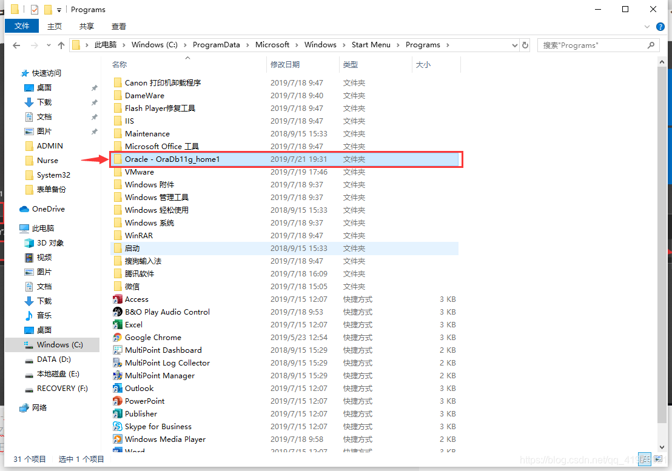The image size is (672, 471).
Task: Open the 文件 menu tab
Action: [22, 25]
